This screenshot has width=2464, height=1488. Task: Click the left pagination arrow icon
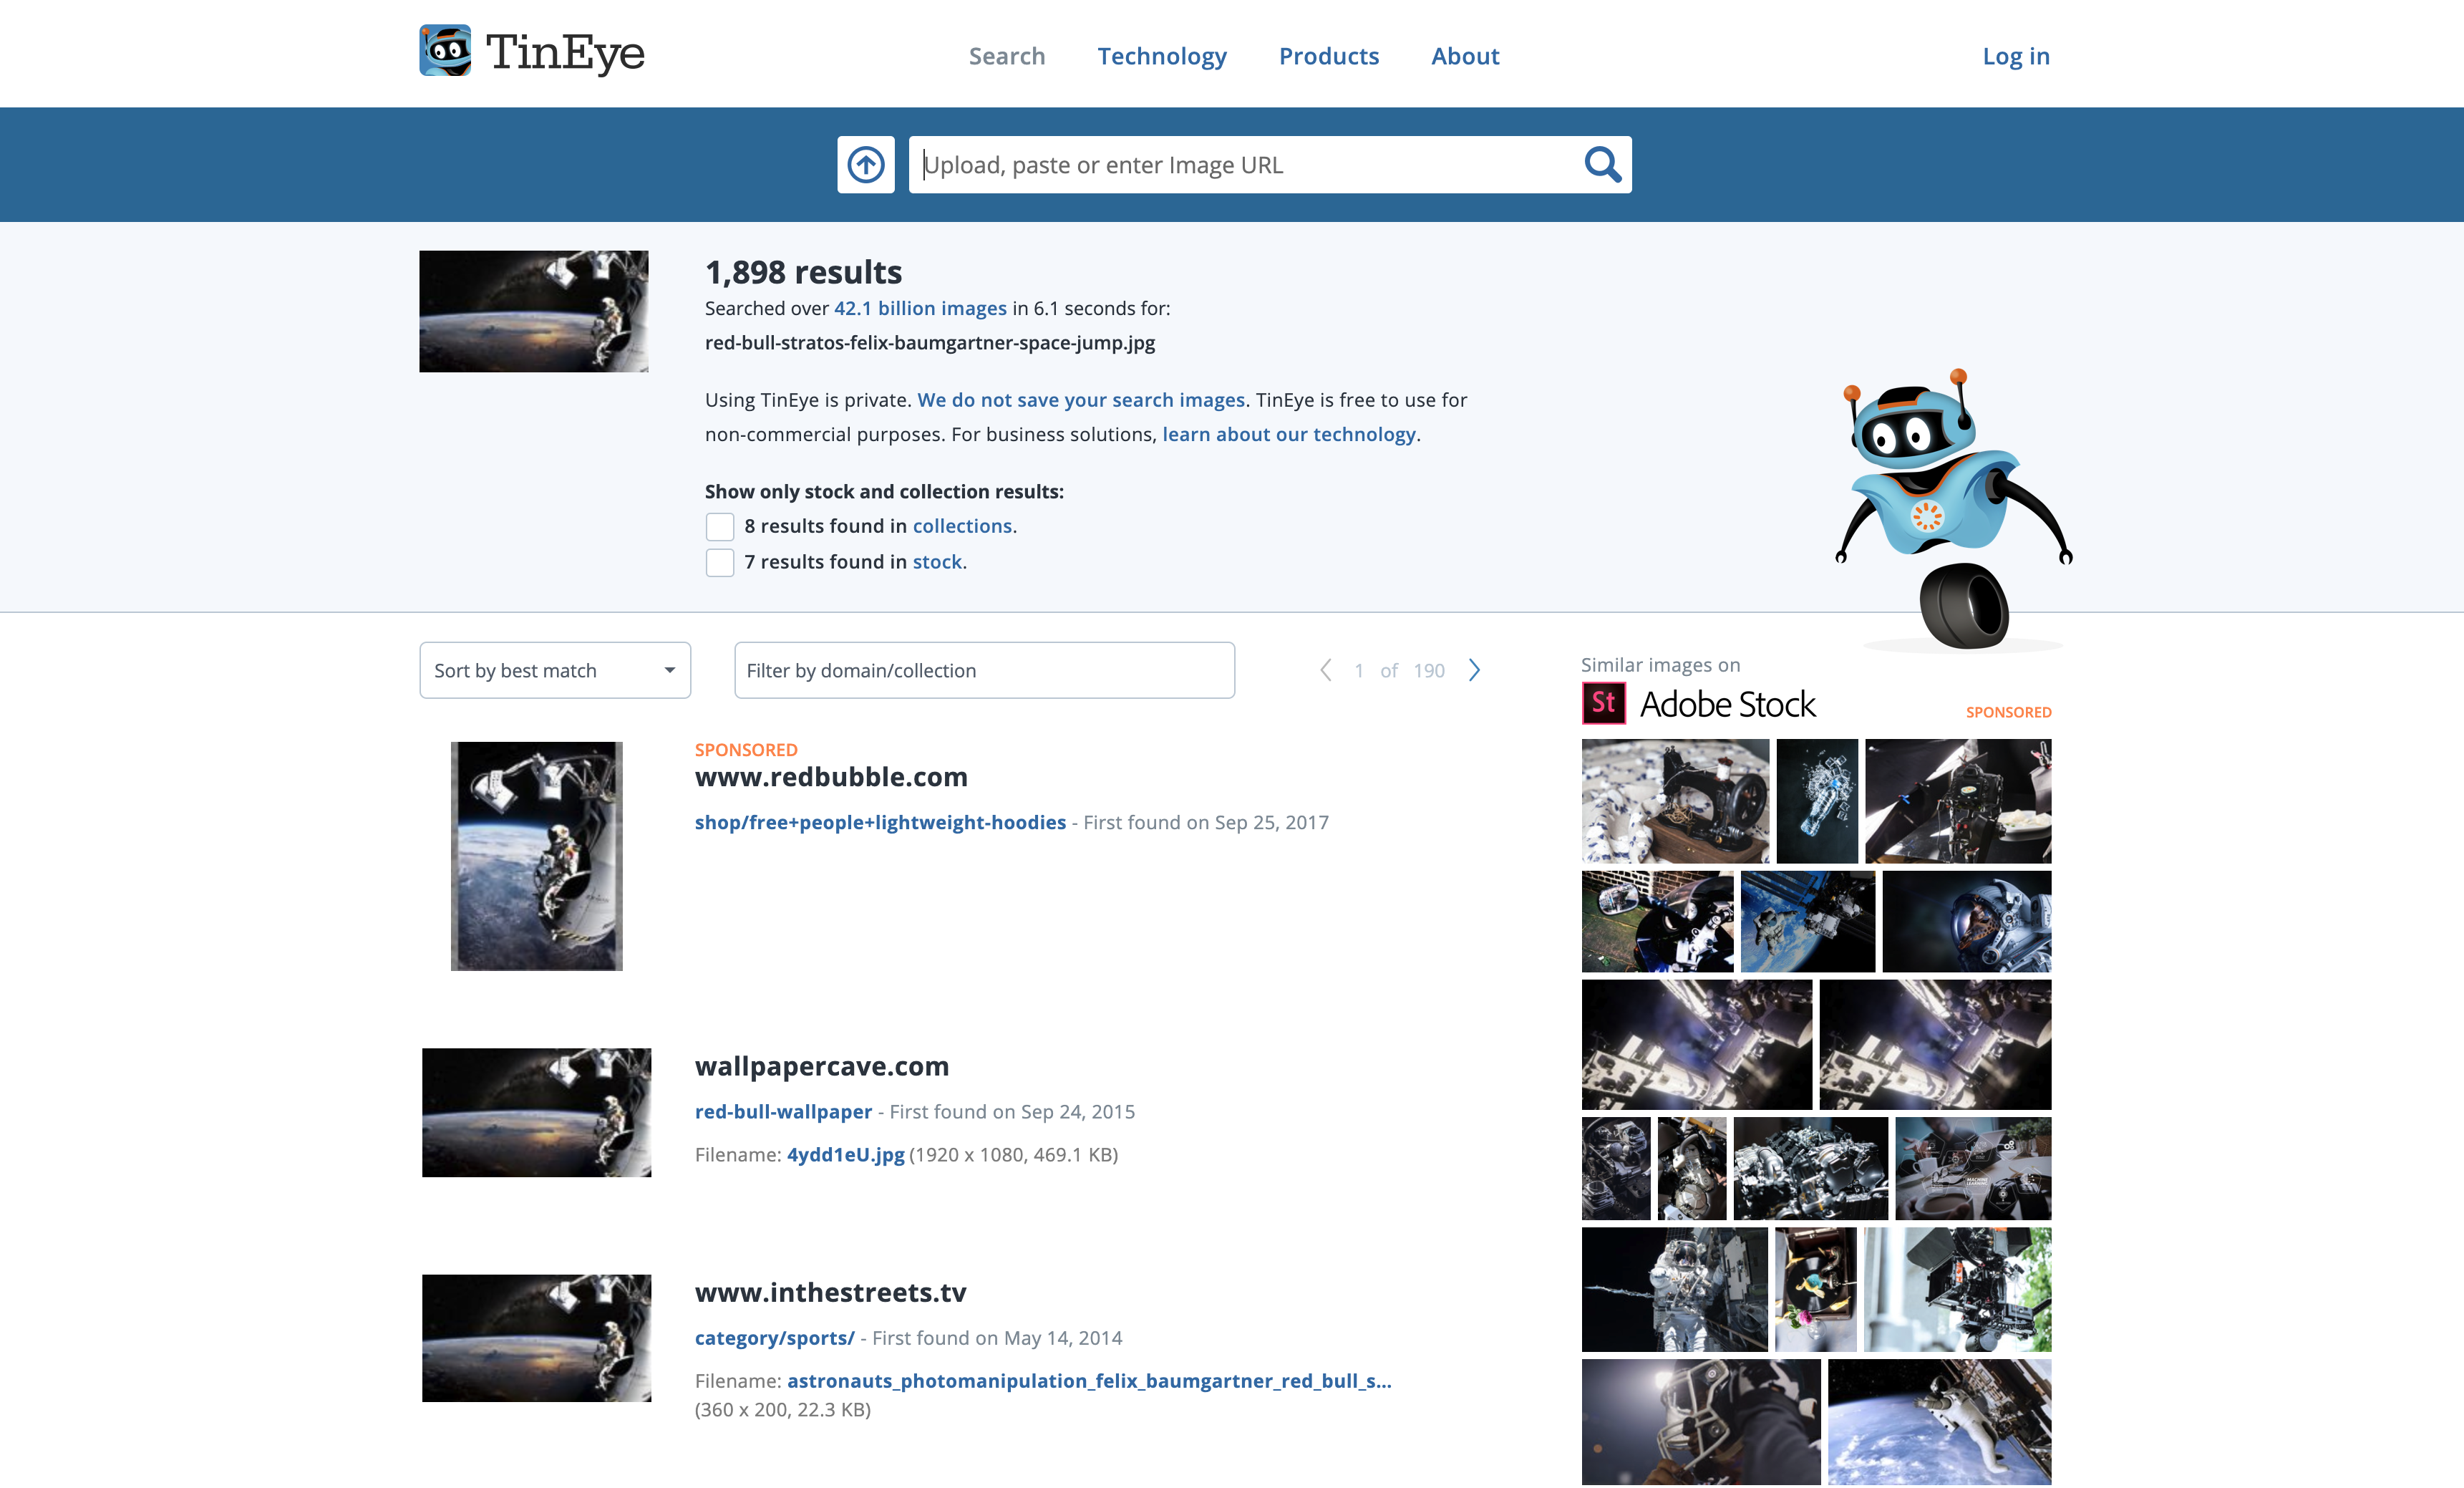coord(1325,669)
